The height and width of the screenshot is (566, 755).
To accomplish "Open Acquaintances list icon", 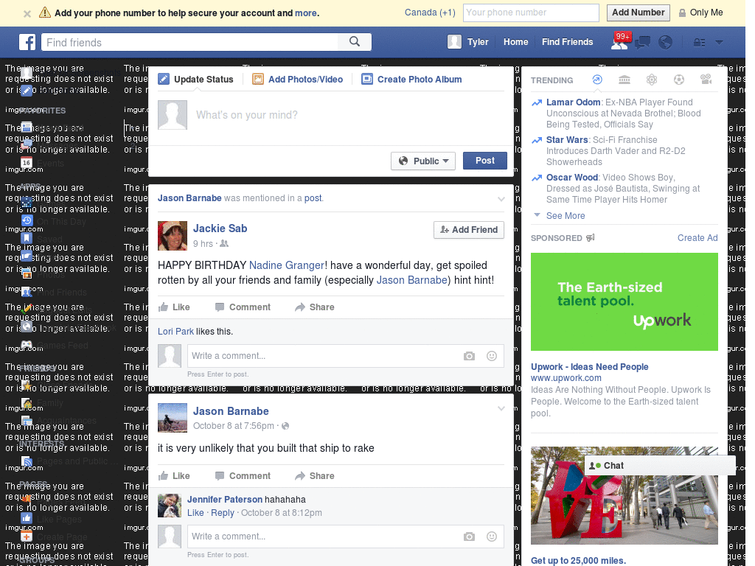I will (x=27, y=420).
